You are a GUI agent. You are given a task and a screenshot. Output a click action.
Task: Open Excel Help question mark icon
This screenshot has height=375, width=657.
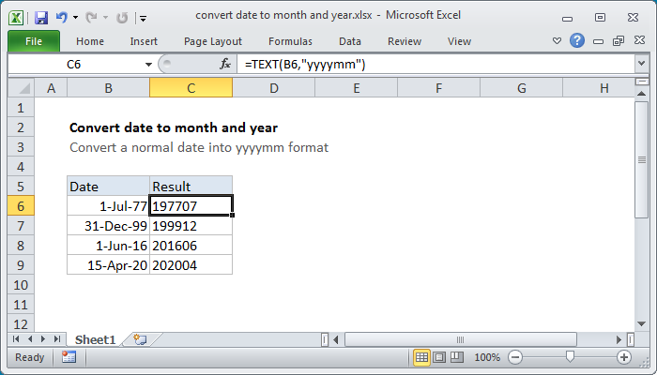click(x=577, y=40)
